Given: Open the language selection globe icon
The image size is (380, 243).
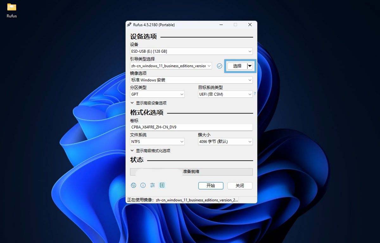Looking at the screenshot, I should tap(133, 185).
